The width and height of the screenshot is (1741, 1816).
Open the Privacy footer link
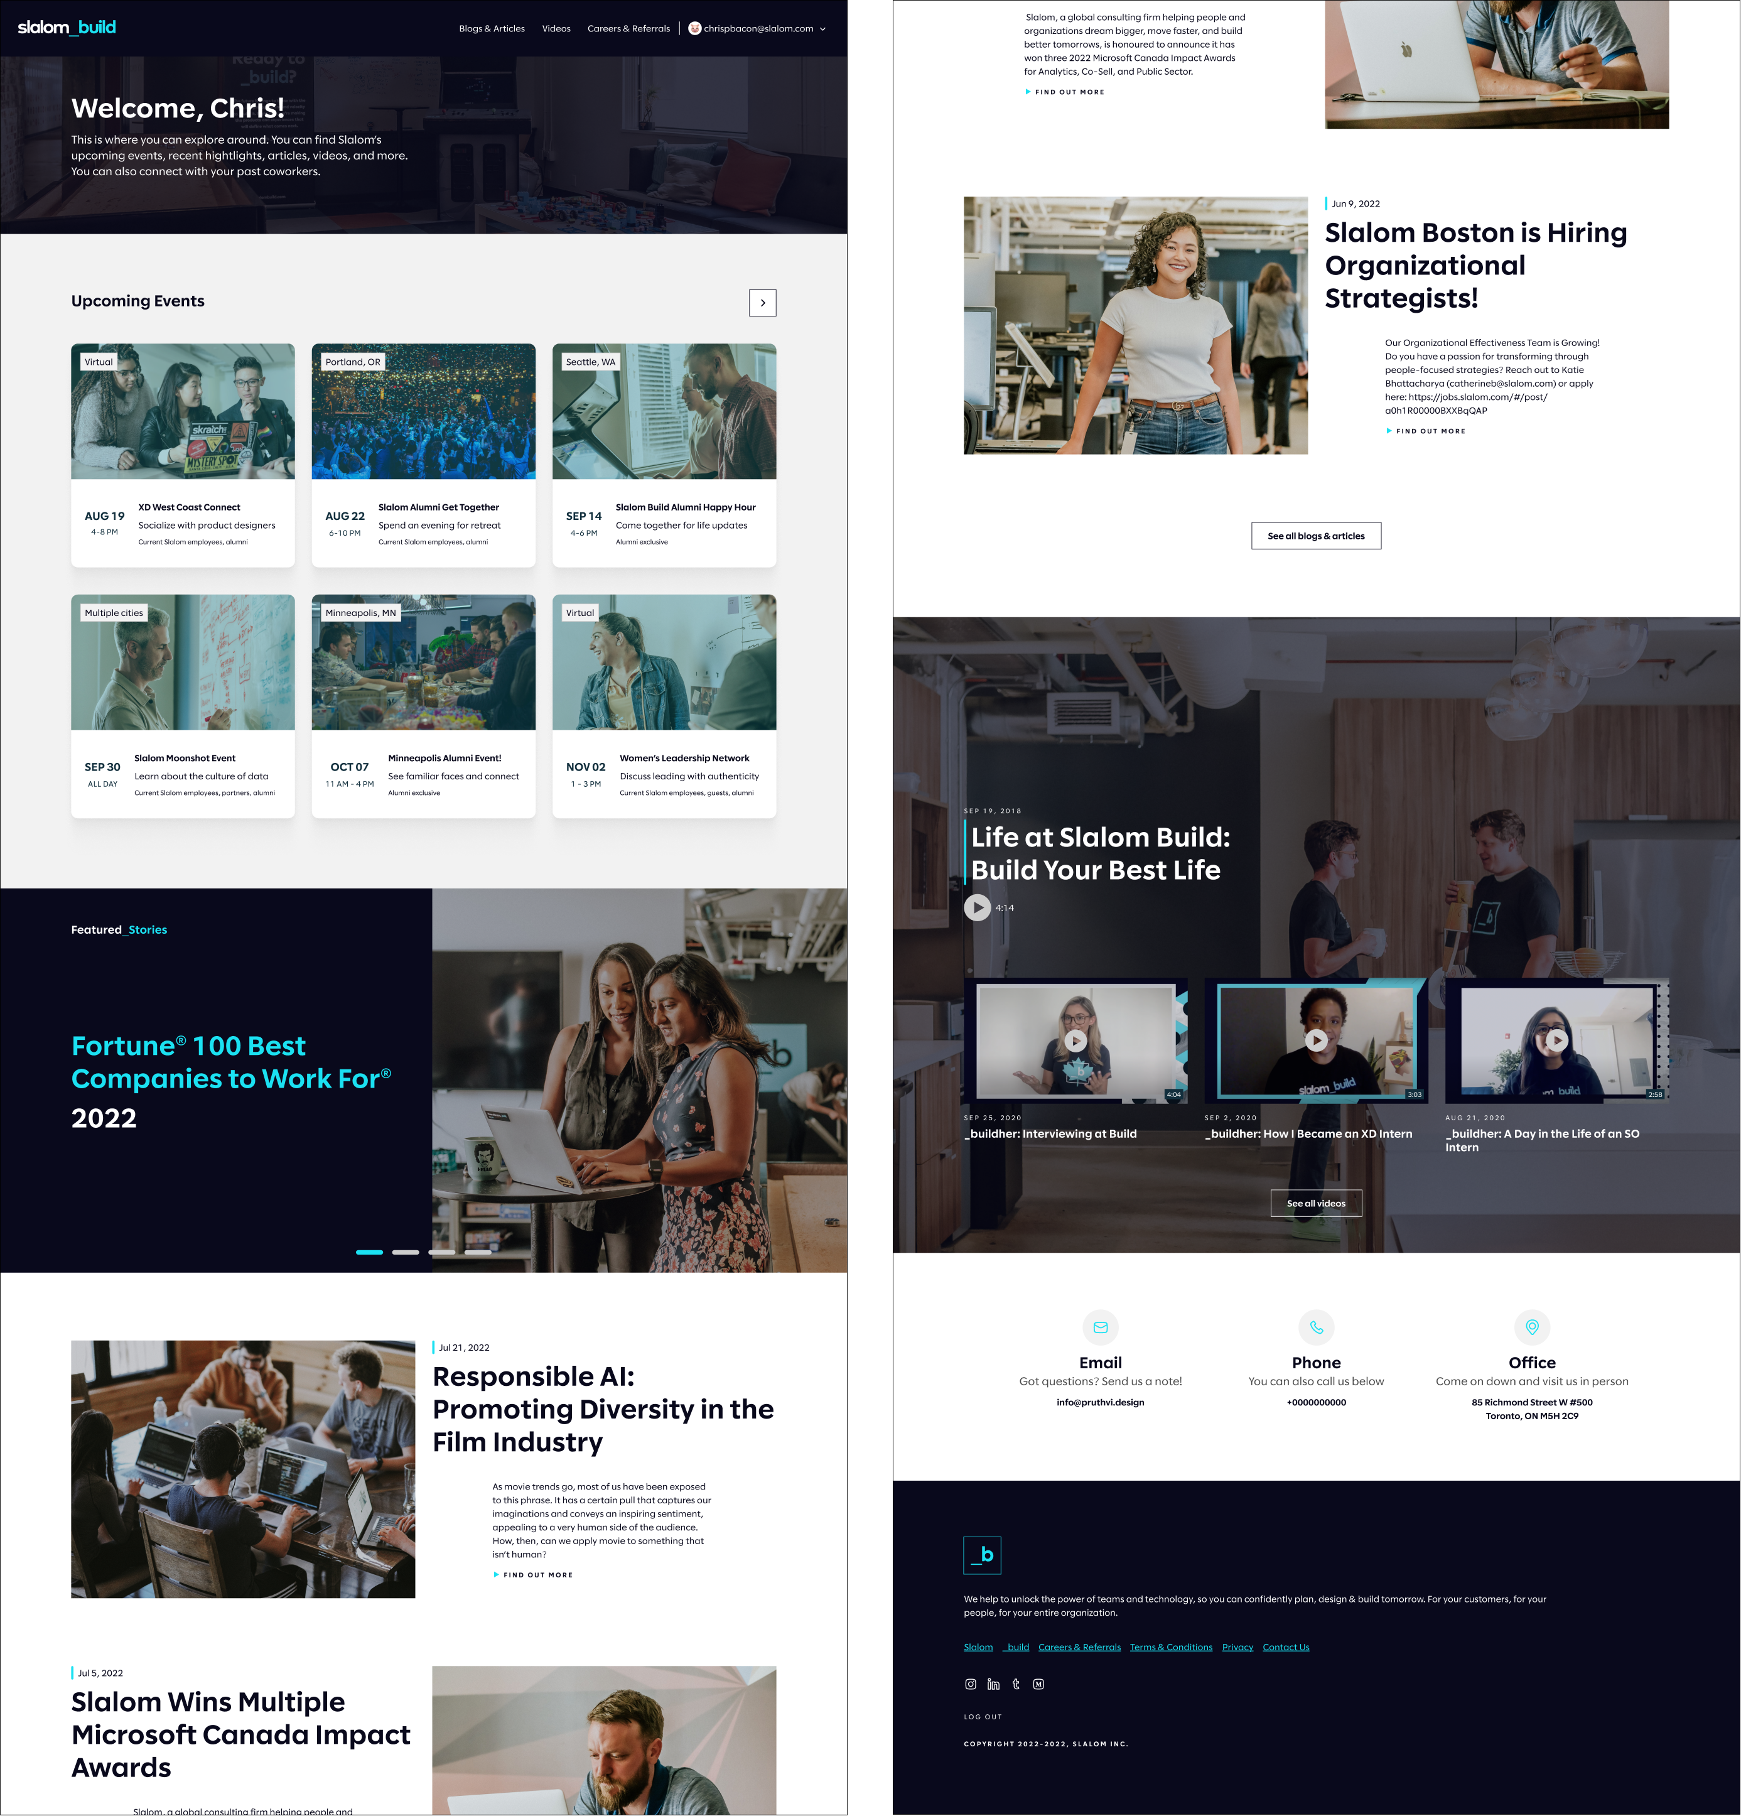pyautogui.click(x=1238, y=1647)
